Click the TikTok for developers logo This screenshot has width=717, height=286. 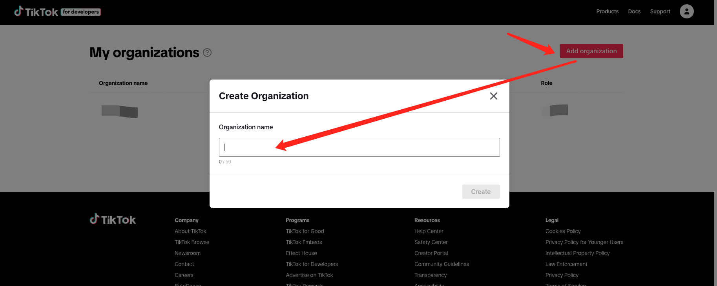point(57,12)
